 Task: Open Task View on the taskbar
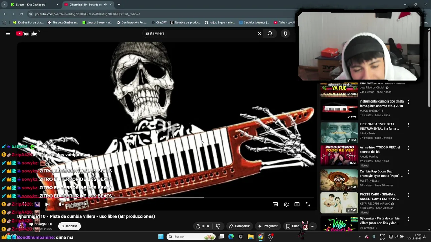point(221,237)
